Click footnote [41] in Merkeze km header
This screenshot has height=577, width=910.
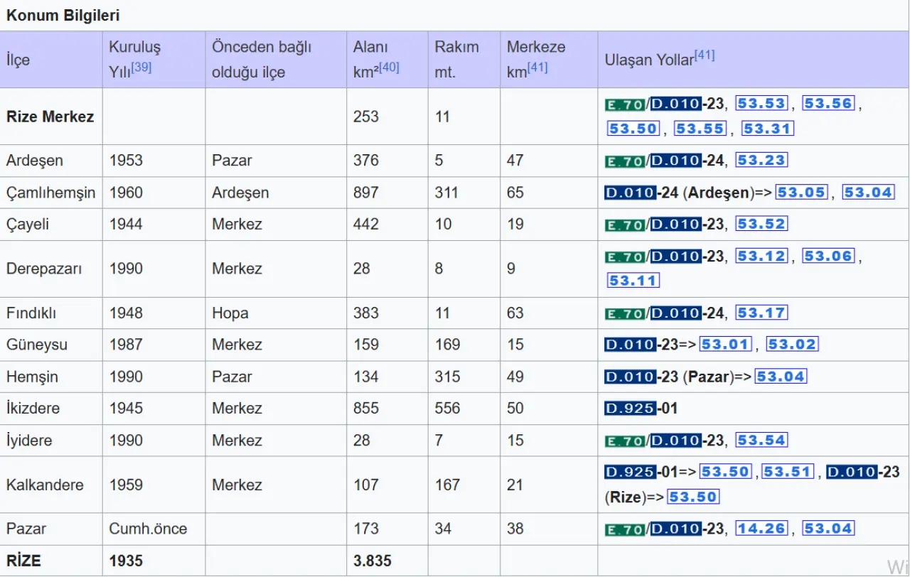click(537, 68)
